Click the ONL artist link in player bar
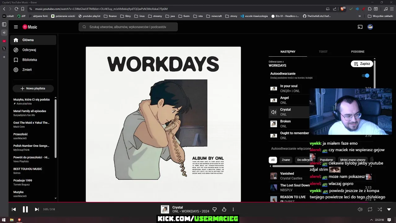Screen dimensions: 396x223 pyautogui.click(x=175, y=212)
